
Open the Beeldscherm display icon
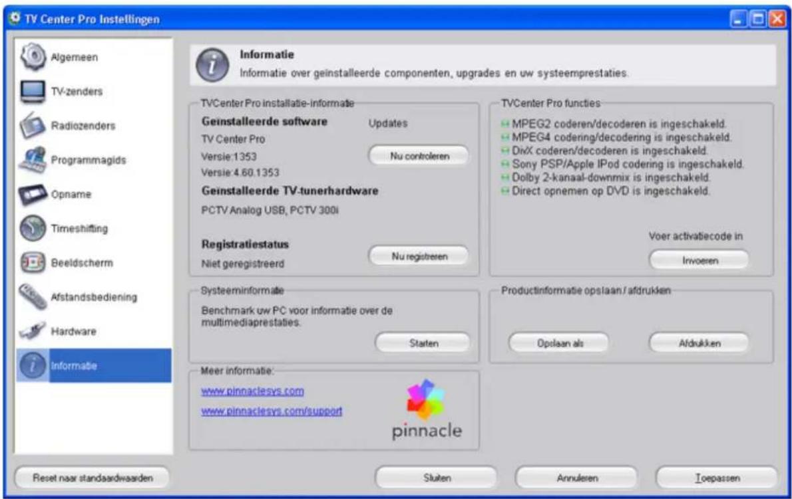[33, 262]
